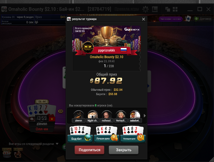Click the blue spade card icon

[188, 19]
